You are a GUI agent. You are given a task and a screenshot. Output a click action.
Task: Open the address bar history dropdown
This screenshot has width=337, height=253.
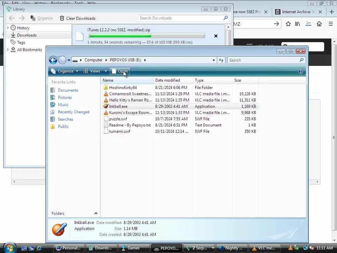coord(214,60)
